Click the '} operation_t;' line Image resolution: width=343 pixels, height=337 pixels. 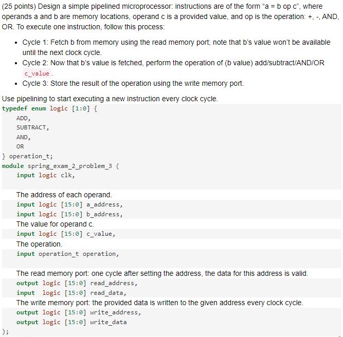[x=27, y=156]
